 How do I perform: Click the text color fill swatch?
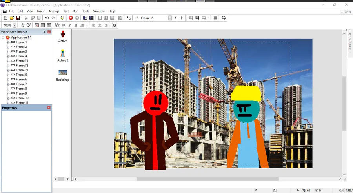click(x=82, y=25)
